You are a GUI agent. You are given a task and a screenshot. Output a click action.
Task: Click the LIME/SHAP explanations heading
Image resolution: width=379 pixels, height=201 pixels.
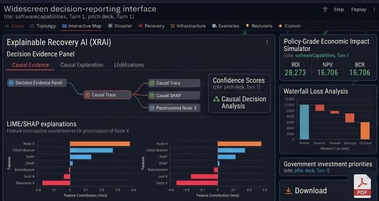(x=42, y=124)
